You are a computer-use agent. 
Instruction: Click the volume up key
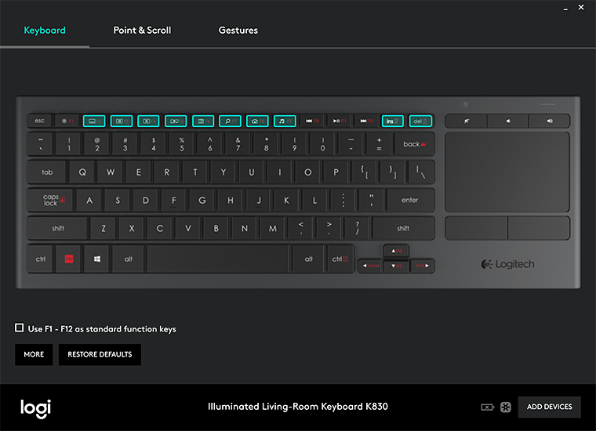click(549, 121)
